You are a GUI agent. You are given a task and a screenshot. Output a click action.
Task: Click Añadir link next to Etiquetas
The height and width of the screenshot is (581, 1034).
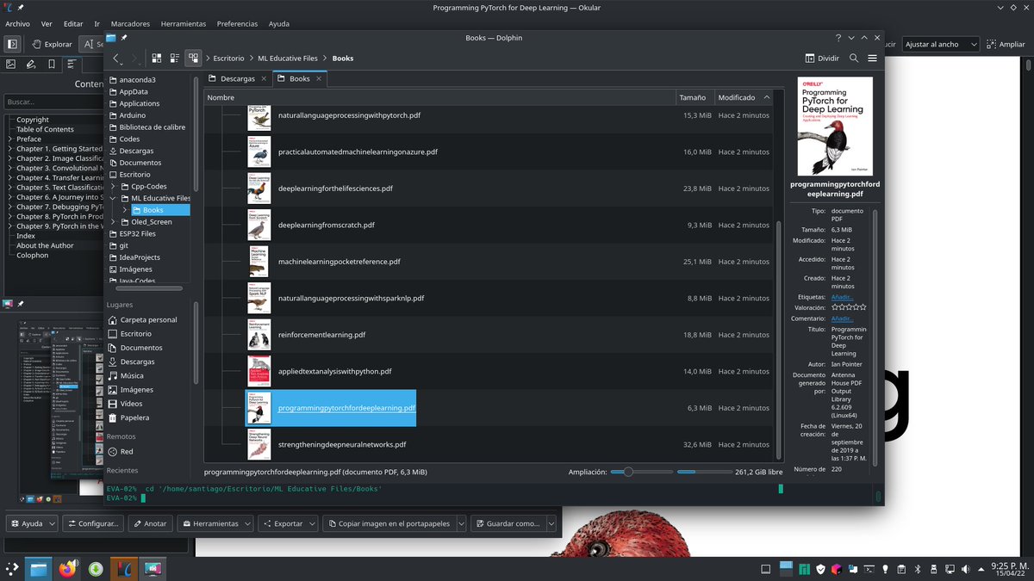point(843,296)
